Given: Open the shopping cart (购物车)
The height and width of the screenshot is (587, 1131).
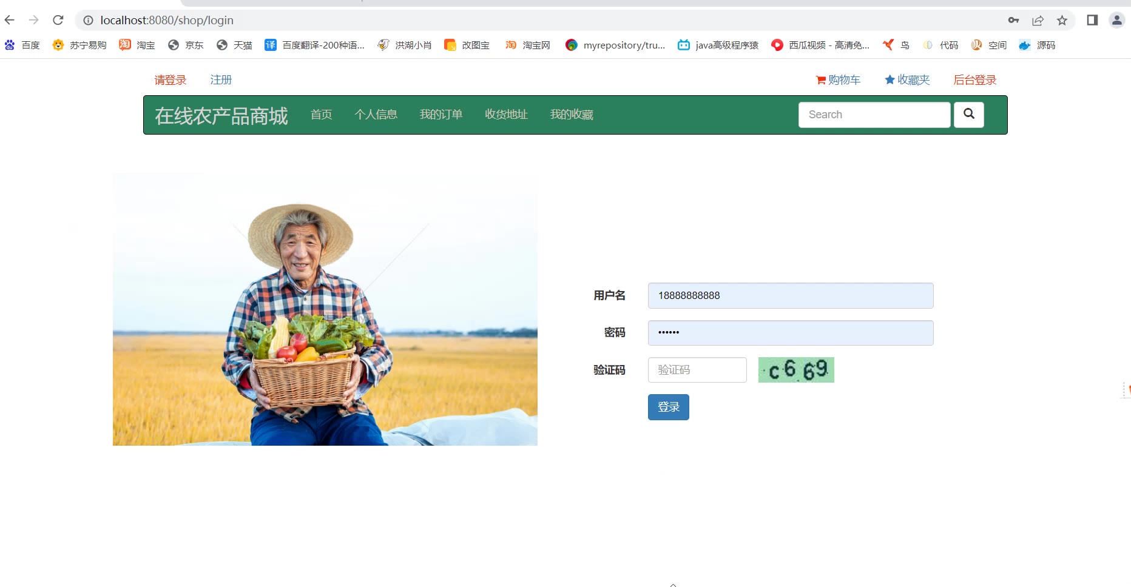Looking at the screenshot, I should [x=838, y=80].
